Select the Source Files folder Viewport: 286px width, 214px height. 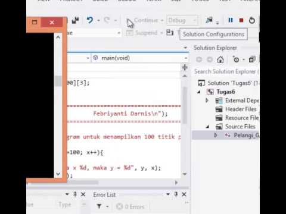pyautogui.click(x=235, y=127)
